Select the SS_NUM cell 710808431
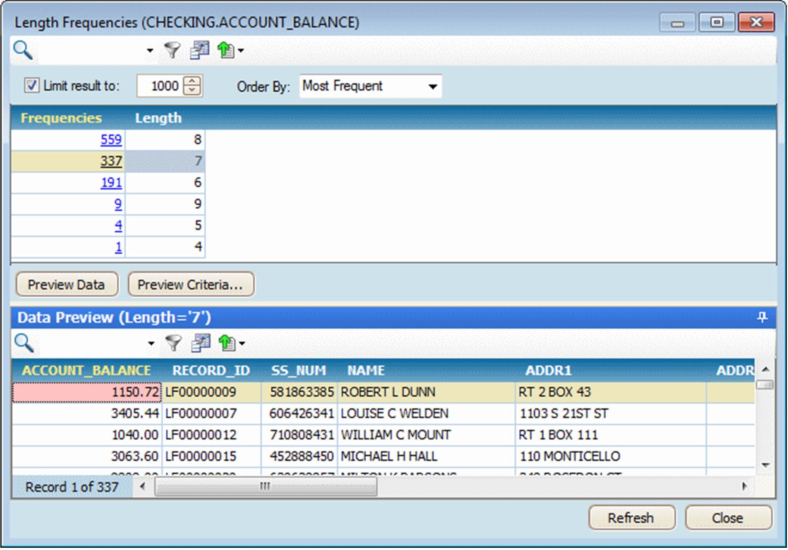Viewport: 788px width, 550px height. point(299,435)
